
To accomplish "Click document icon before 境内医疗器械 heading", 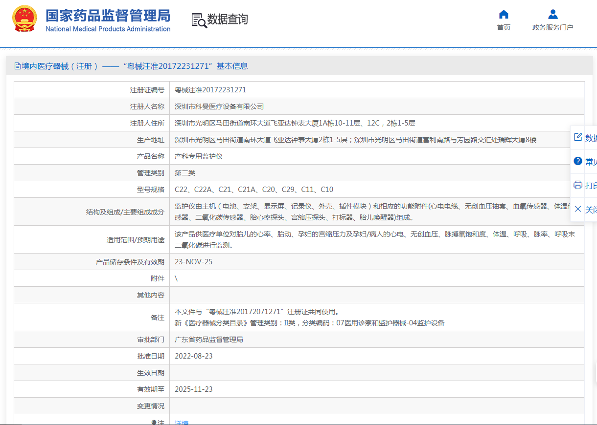I will (18, 66).
